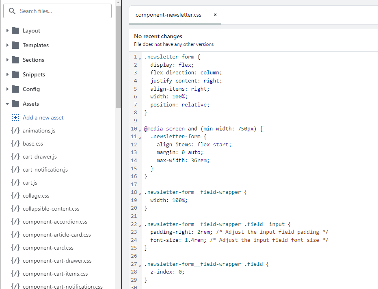Screen dimensions: 378x289
Task: Collapse the Assets folder
Action: tap(7, 104)
